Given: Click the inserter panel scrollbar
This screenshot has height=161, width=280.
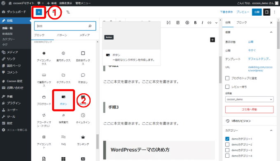Looking at the screenshot, I should point(98,142).
